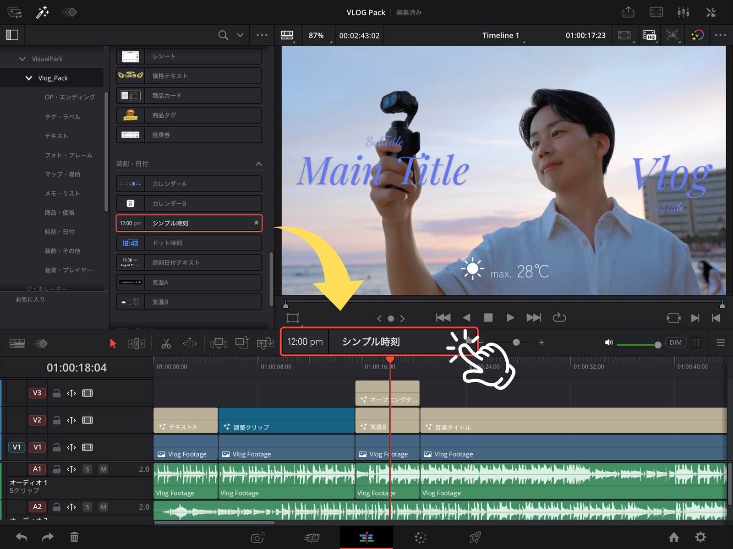This screenshot has width=733, height=549.
Task: Jump to the previous clip
Action: point(443,317)
